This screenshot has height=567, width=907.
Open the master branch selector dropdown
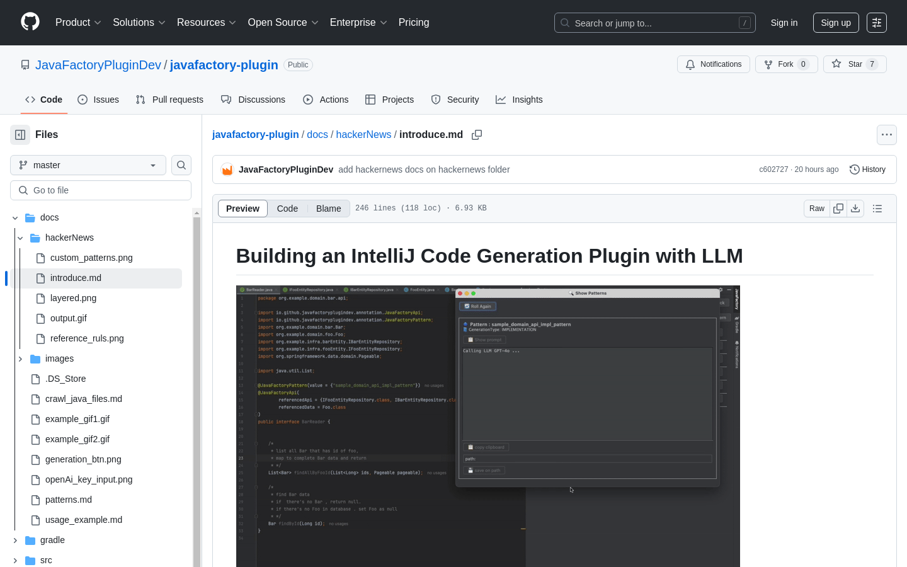coord(88,165)
